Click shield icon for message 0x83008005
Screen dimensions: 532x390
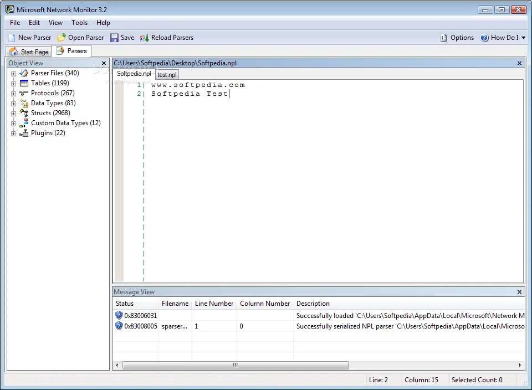(119, 326)
